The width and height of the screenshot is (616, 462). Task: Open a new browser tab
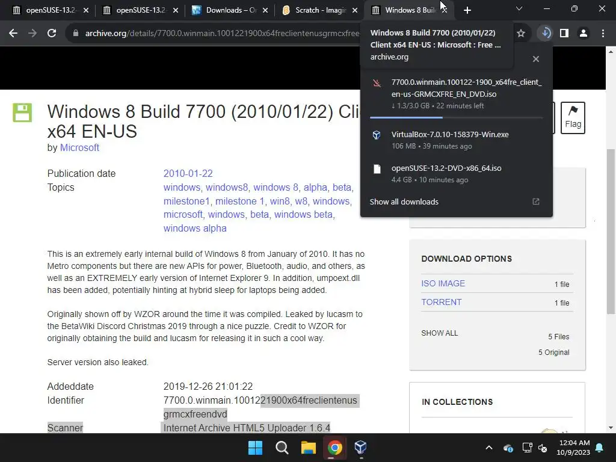click(x=467, y=10)
